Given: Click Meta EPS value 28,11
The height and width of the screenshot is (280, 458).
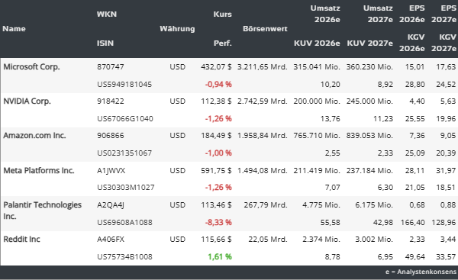Looking at the screenshot, I should pyautogui.click(x=414, y=170).
